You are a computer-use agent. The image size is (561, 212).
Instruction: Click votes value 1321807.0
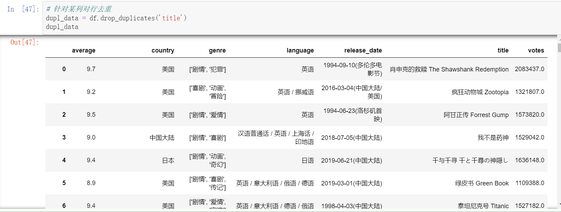click(x=530, y=92)
